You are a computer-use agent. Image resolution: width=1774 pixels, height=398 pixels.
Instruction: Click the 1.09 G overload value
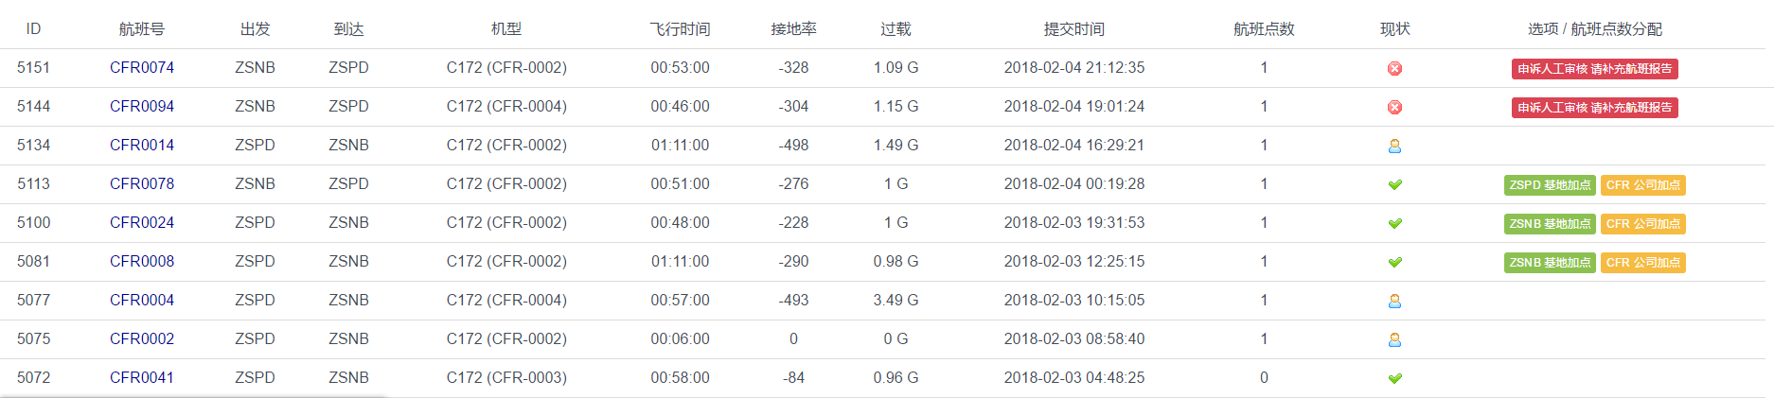pyautogui.click(x=896, y=67)
